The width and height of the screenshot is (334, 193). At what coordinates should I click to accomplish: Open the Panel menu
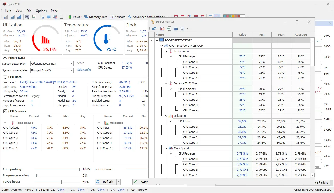pos(55,11)
